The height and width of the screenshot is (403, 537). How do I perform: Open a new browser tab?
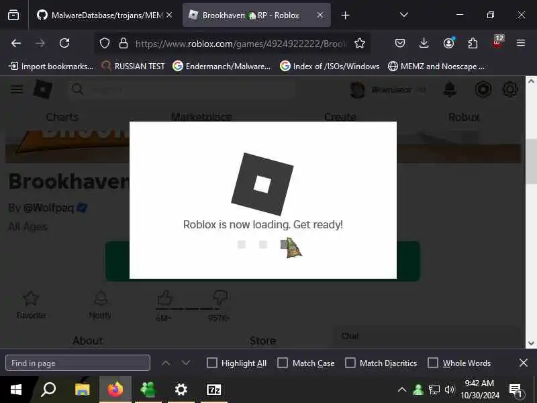coord(345,15)
